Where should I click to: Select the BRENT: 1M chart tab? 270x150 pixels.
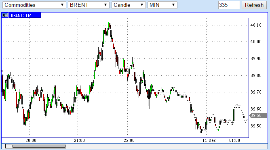pos(21,15)
